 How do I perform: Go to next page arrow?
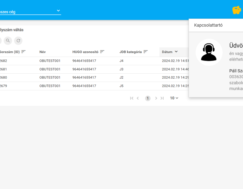coord(156,98)
